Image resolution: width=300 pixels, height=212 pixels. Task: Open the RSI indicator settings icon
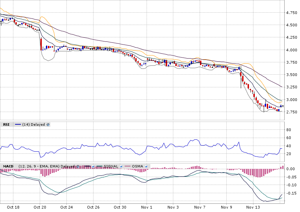[x=48, y=125]
